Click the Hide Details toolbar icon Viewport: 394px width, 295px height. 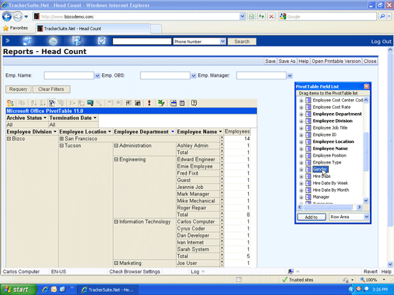tap(128, 103)
